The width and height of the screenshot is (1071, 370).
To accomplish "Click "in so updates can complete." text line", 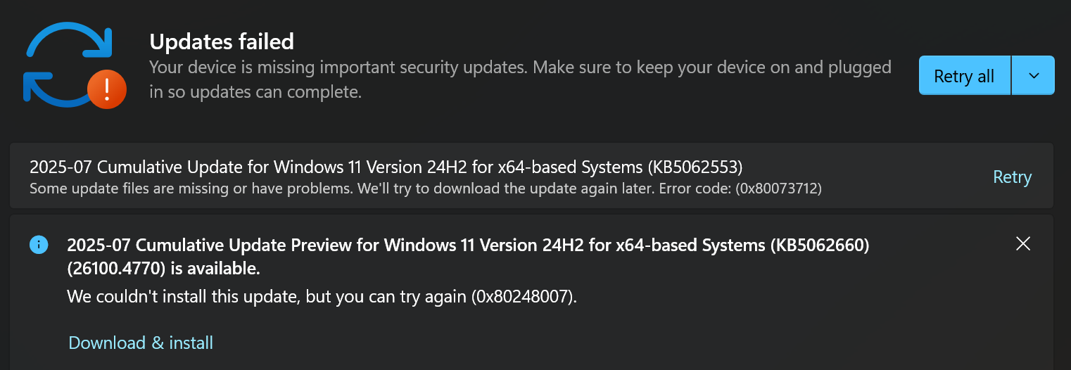I will tap(255, 91).
